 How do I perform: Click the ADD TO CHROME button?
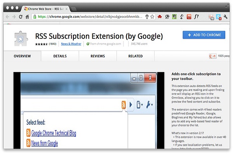coord(204,35)
